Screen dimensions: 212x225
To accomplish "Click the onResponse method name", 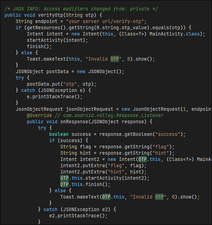I will click(x=74, y=122).
